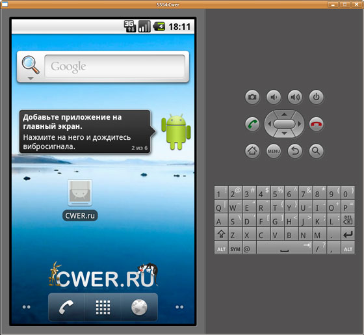Click the Back hardware button
The image size is (364, 335).
tap(295, 151)
